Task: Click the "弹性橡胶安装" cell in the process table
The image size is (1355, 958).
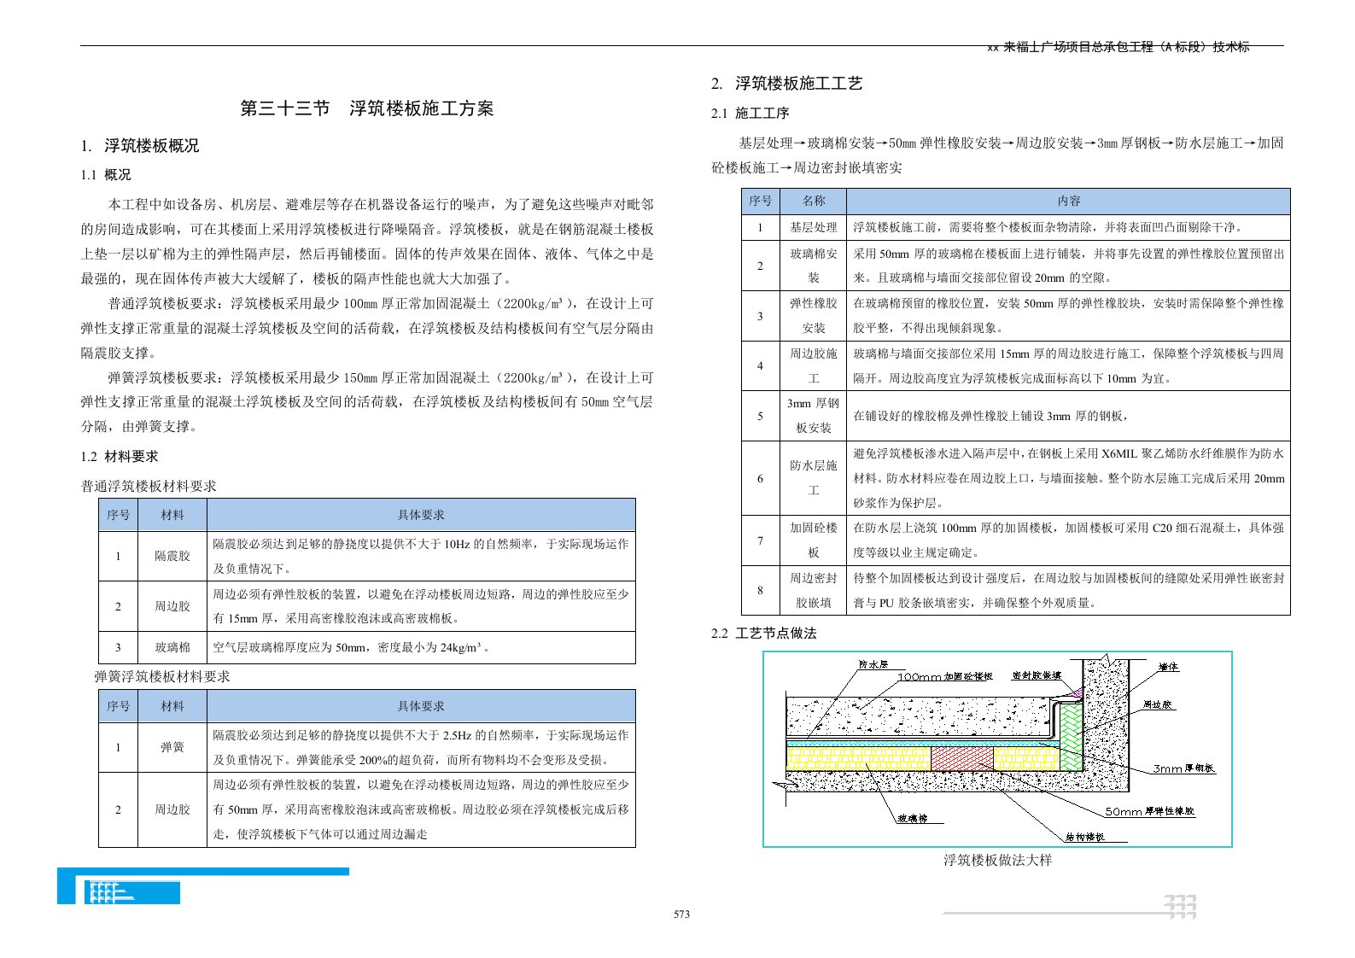Action: tap(814, 316)
